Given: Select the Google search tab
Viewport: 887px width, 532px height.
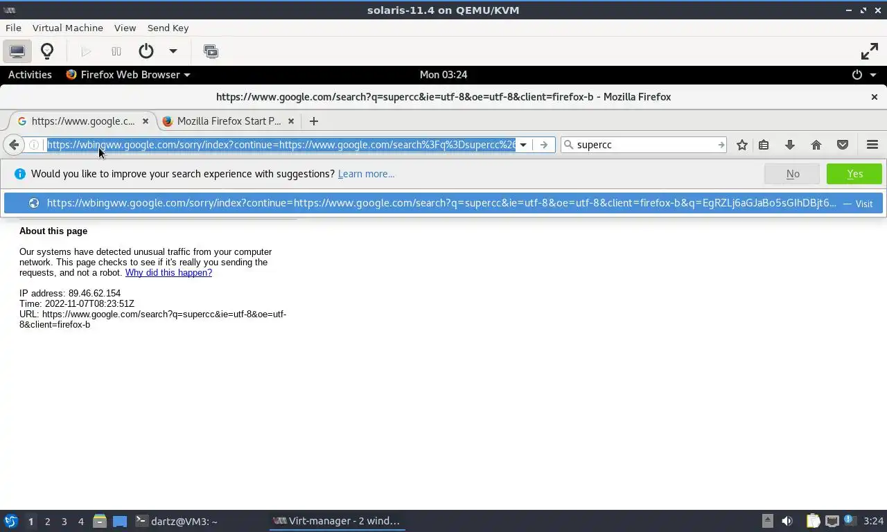Looking at the screenshot, I should click(82, 121).
